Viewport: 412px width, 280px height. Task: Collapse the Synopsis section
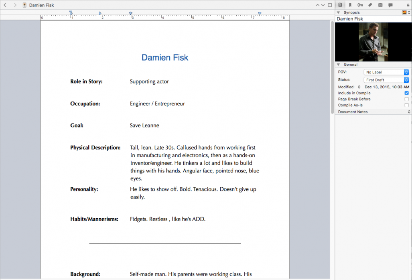point(339,12)
